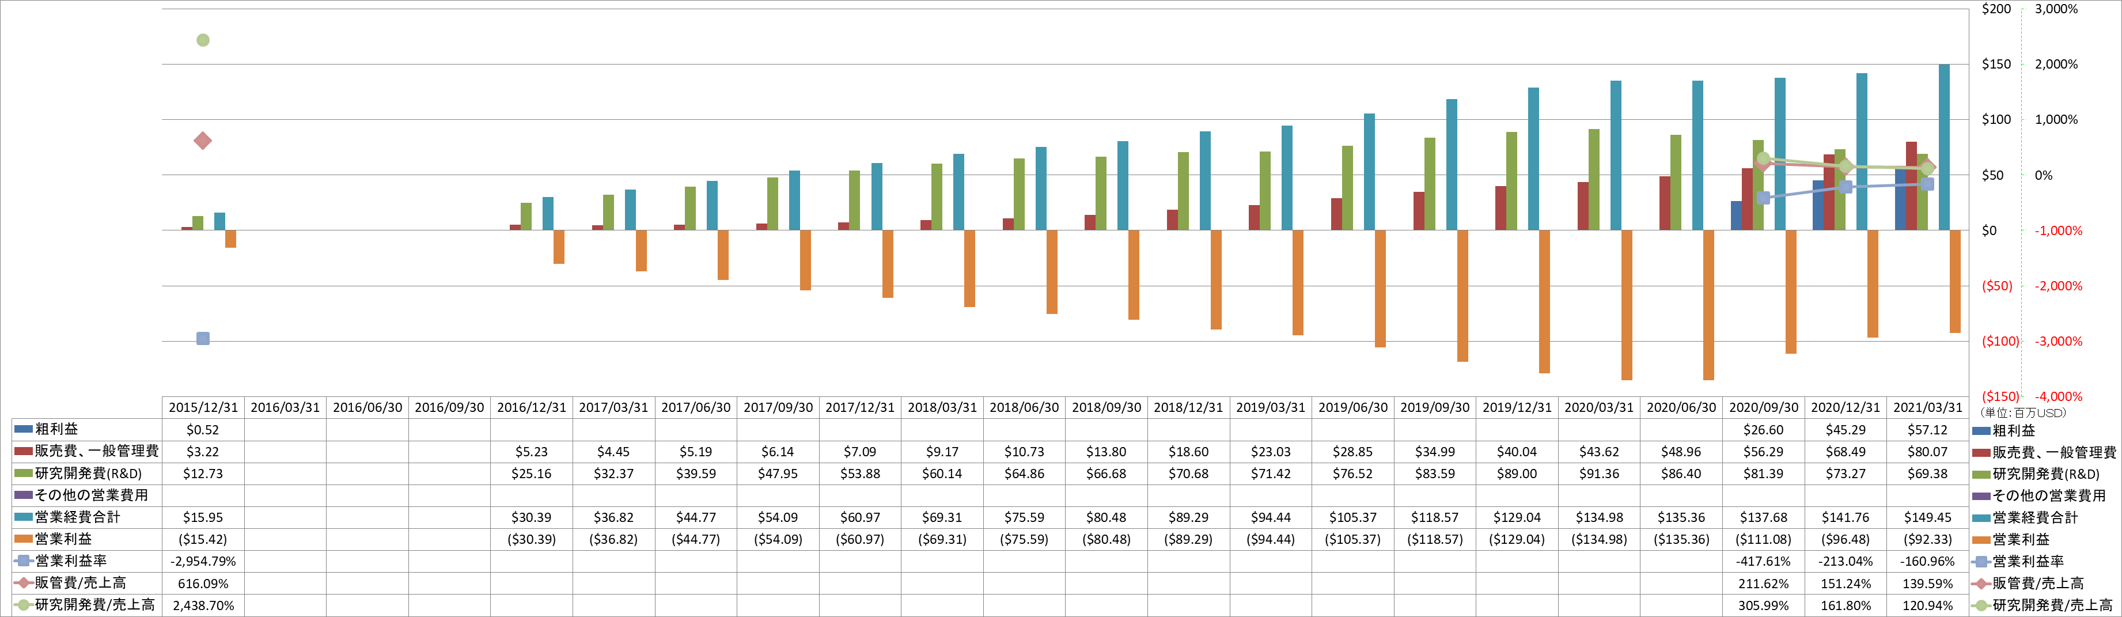Image resolution: width=2122 pixels, height=617 pixels.
Task: Click the $0.52 粗利益 cell
Action: (203, 430)
